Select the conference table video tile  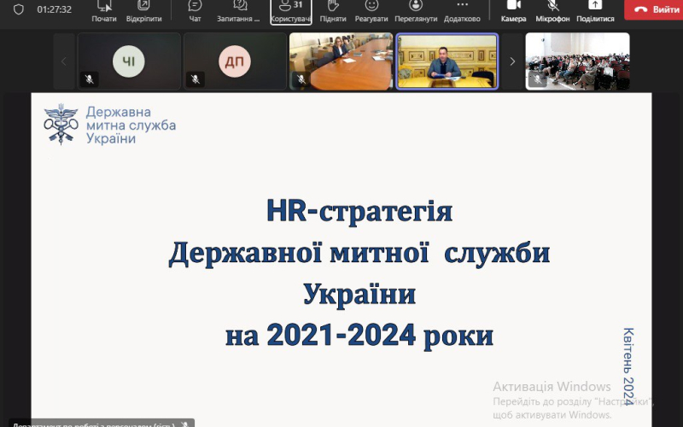tap(341, 61)
